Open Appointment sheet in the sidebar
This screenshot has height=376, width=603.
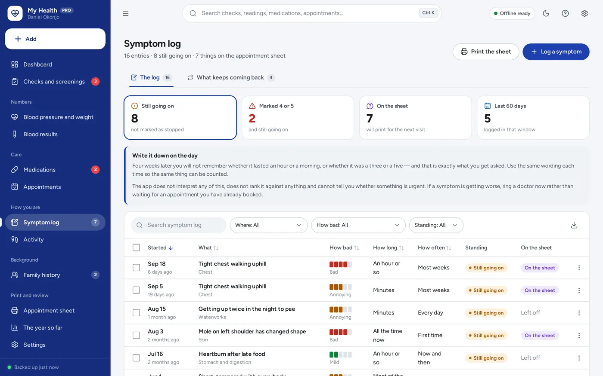coord(55,311)
